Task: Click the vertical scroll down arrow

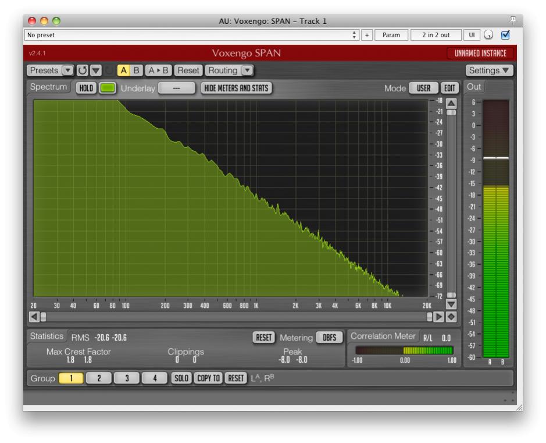Action: pyautogui.click(x=451, y=304)
